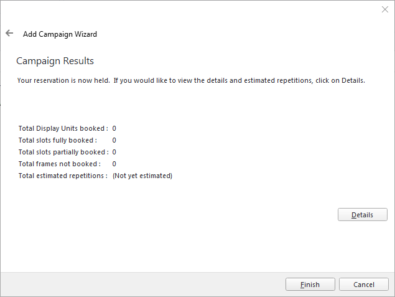Select the Total Display Units booked value

(x=114, y=128)
